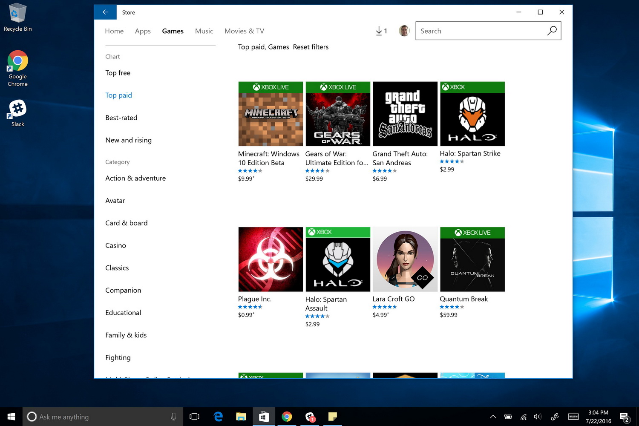Select the Best-rated chart
639x426 pixels.
coord(121,118)
